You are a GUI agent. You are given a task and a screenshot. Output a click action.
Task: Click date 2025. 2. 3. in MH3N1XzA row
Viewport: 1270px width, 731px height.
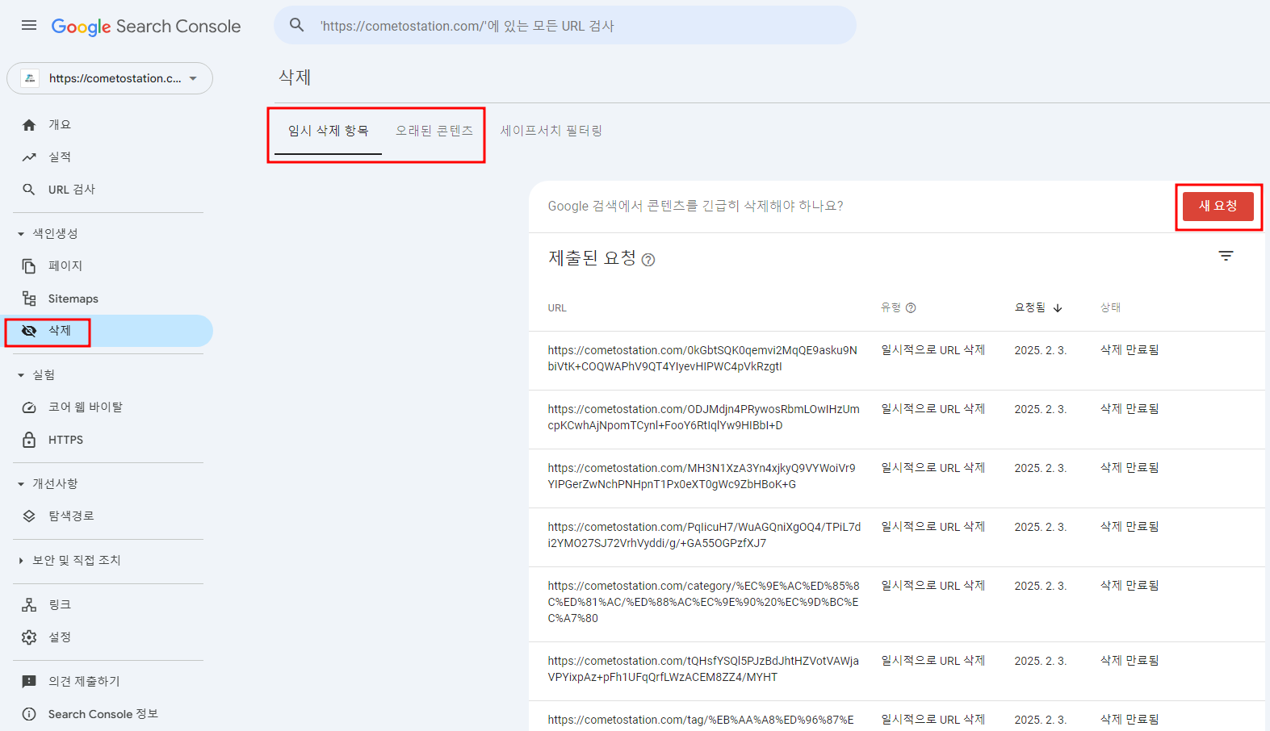tap(1041, 468)
